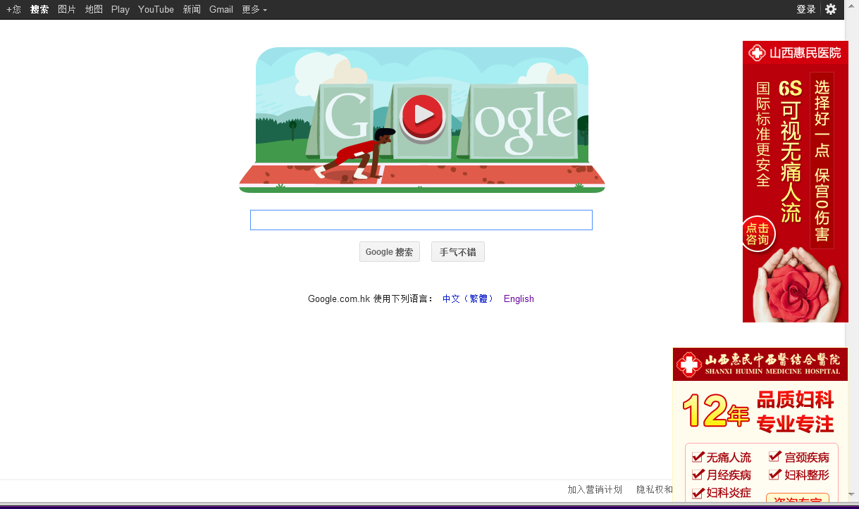Focus the Google search input field
Screen dimensions: 859x509
421,220
